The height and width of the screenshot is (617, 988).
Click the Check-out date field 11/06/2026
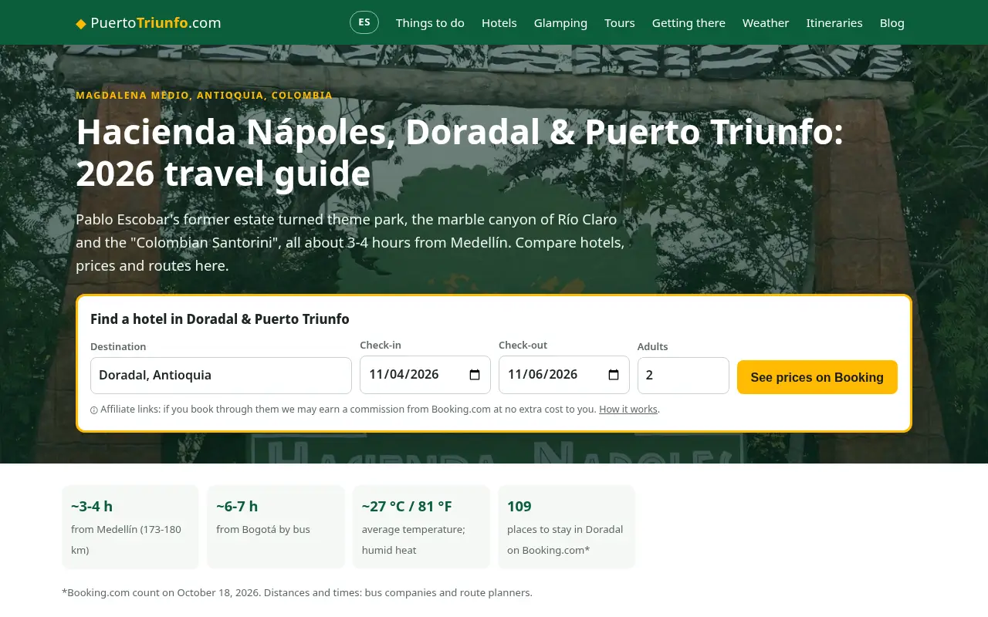pyautogui.click(x=564, y=375)
